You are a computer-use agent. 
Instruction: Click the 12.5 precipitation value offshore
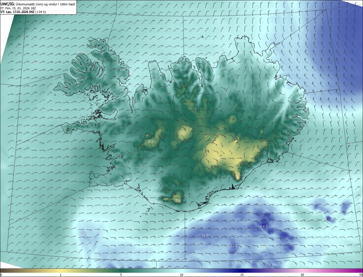pos(205,235)
